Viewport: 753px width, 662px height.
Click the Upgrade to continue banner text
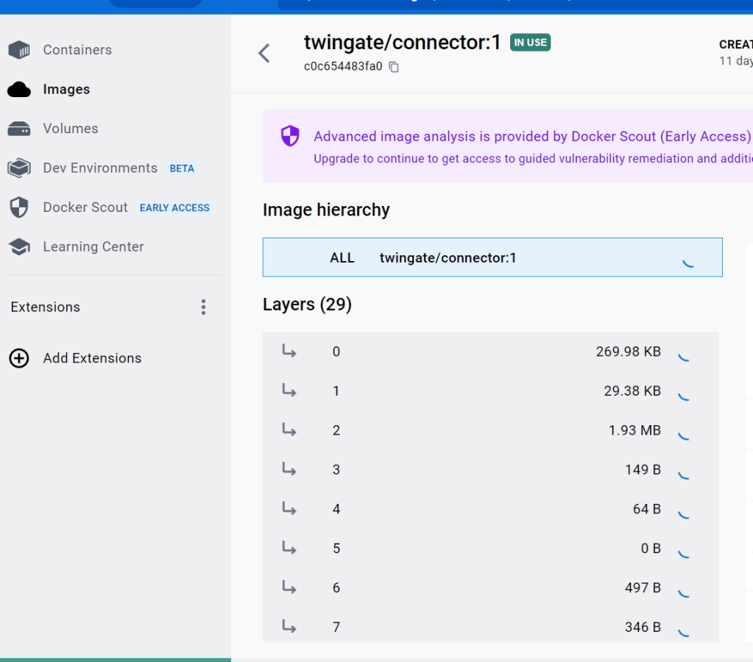(533, 158)
